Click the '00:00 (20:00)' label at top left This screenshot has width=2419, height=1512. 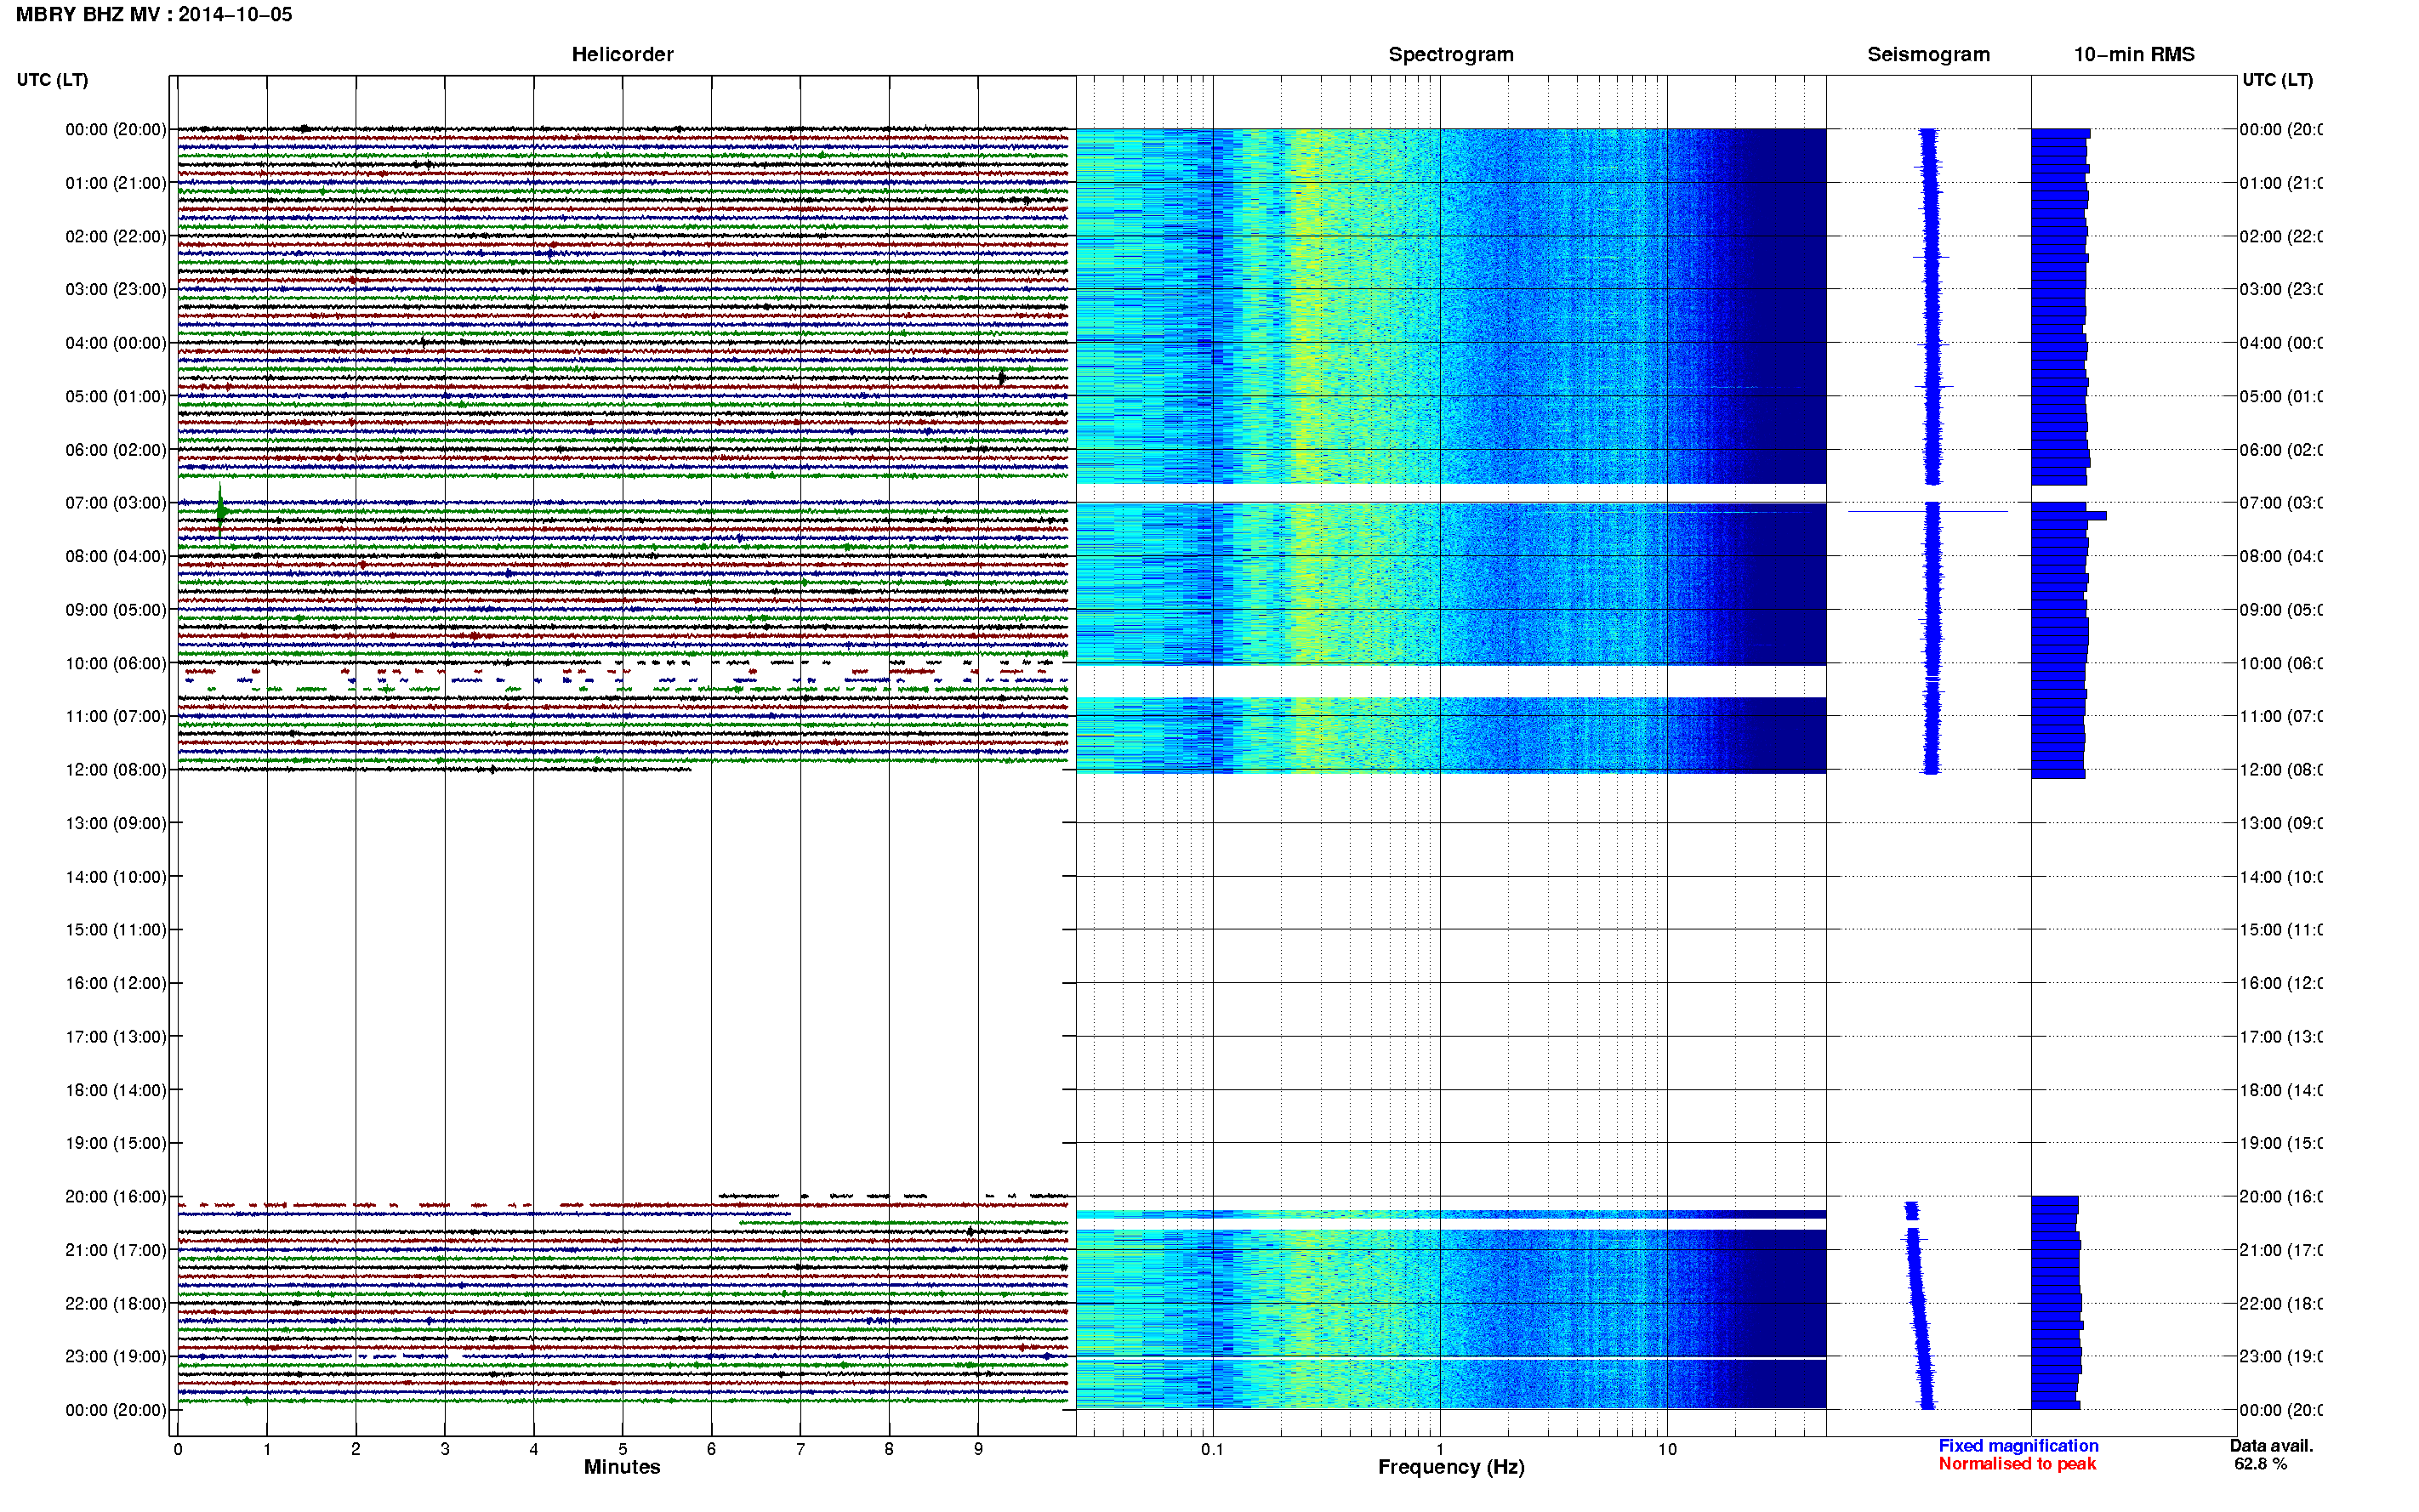[116, 129]
